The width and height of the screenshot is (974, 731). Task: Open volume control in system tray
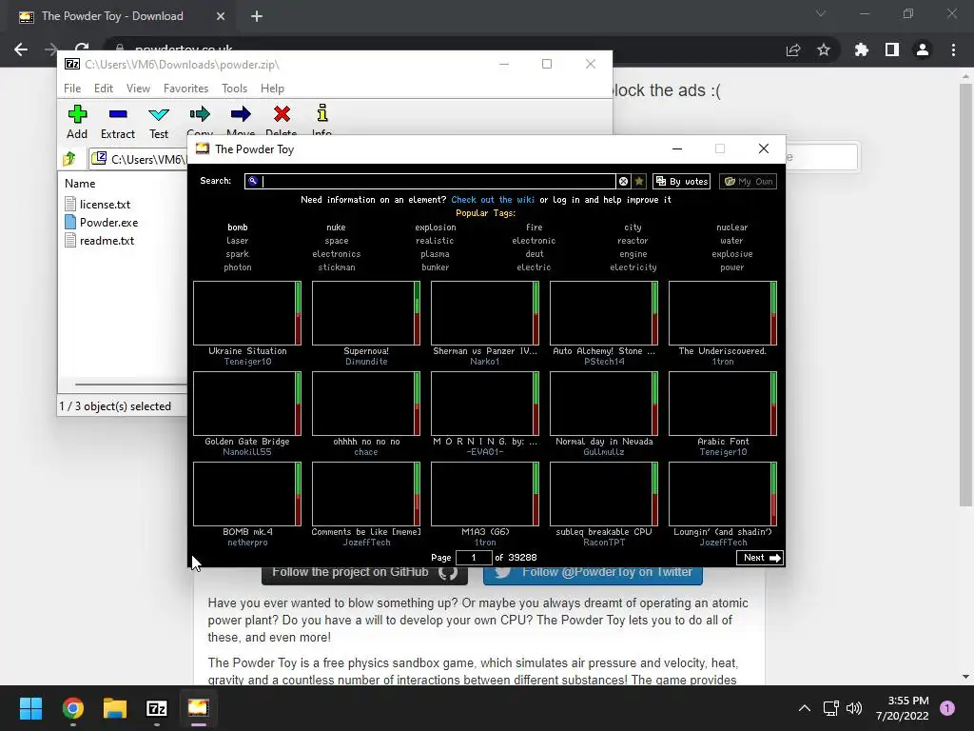[854, 708]
